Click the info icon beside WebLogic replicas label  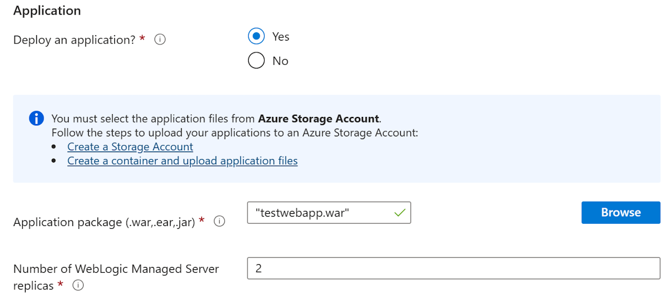pyautogui.click(x=78, y=286)
